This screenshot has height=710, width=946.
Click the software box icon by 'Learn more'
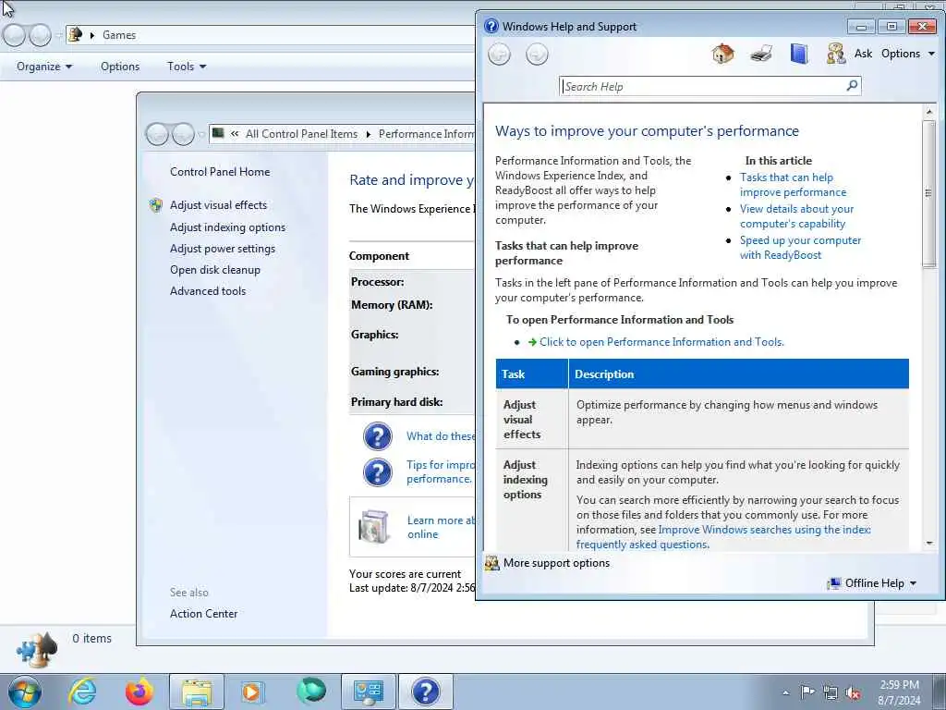click(x=374, y=526)
